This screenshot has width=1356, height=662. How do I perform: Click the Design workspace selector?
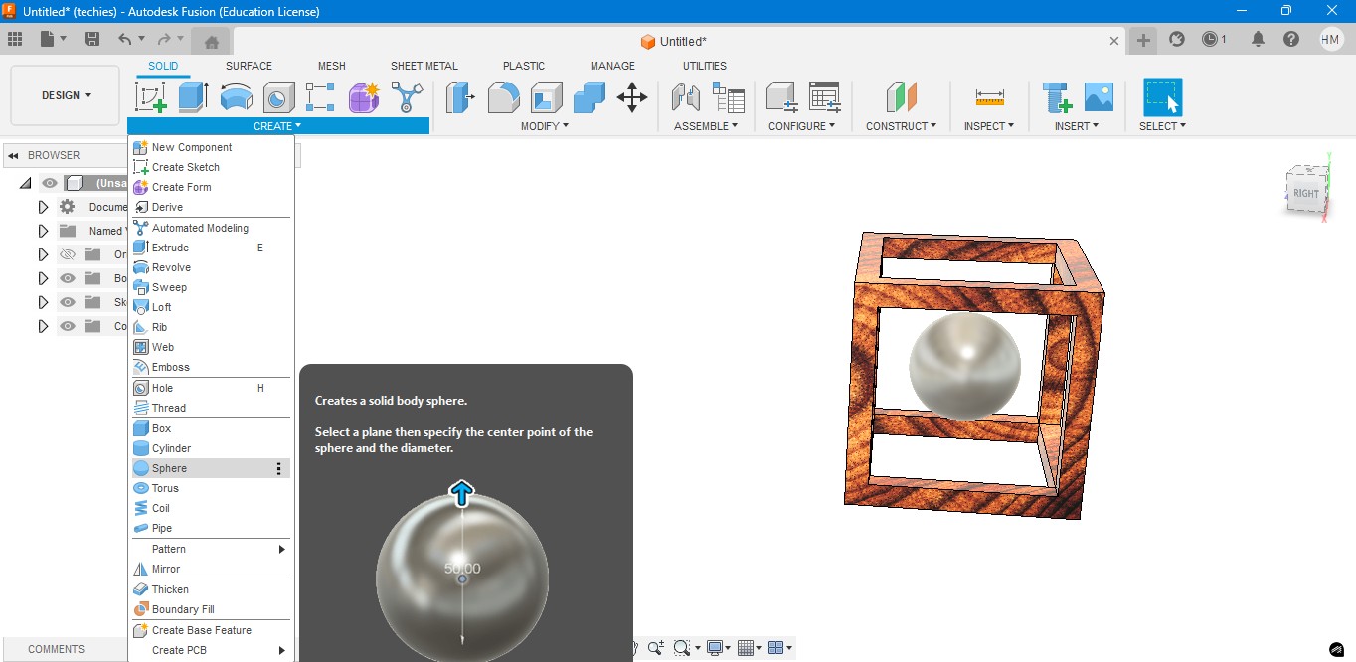[64, 94]
